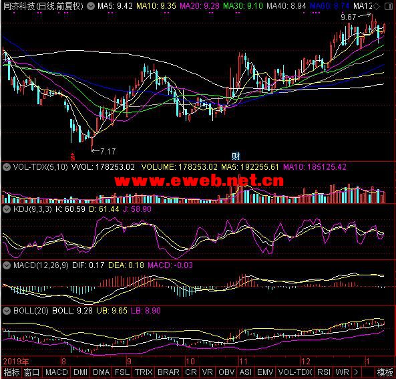Screen dimensions: 396x379
Task: Click the month 12 axis marker
Action: pos(306,362)
